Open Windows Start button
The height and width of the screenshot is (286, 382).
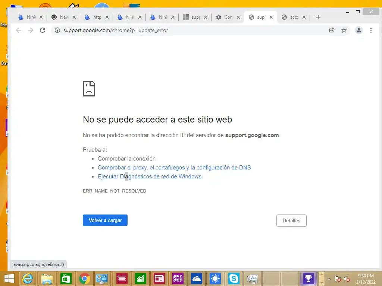click(x=9, y=279)
